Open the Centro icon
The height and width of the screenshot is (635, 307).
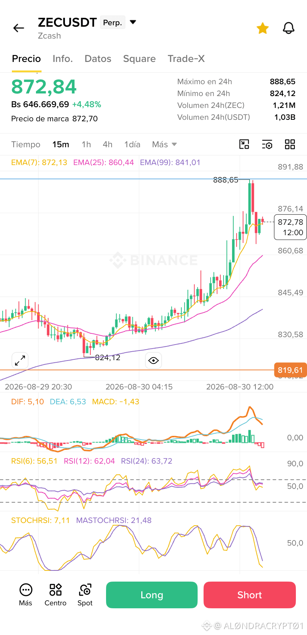click(55, 595)
